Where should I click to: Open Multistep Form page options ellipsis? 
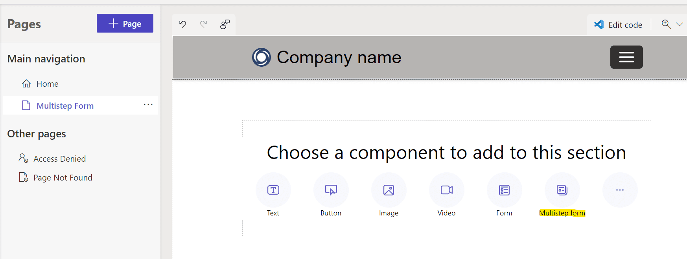coord(148,104)
